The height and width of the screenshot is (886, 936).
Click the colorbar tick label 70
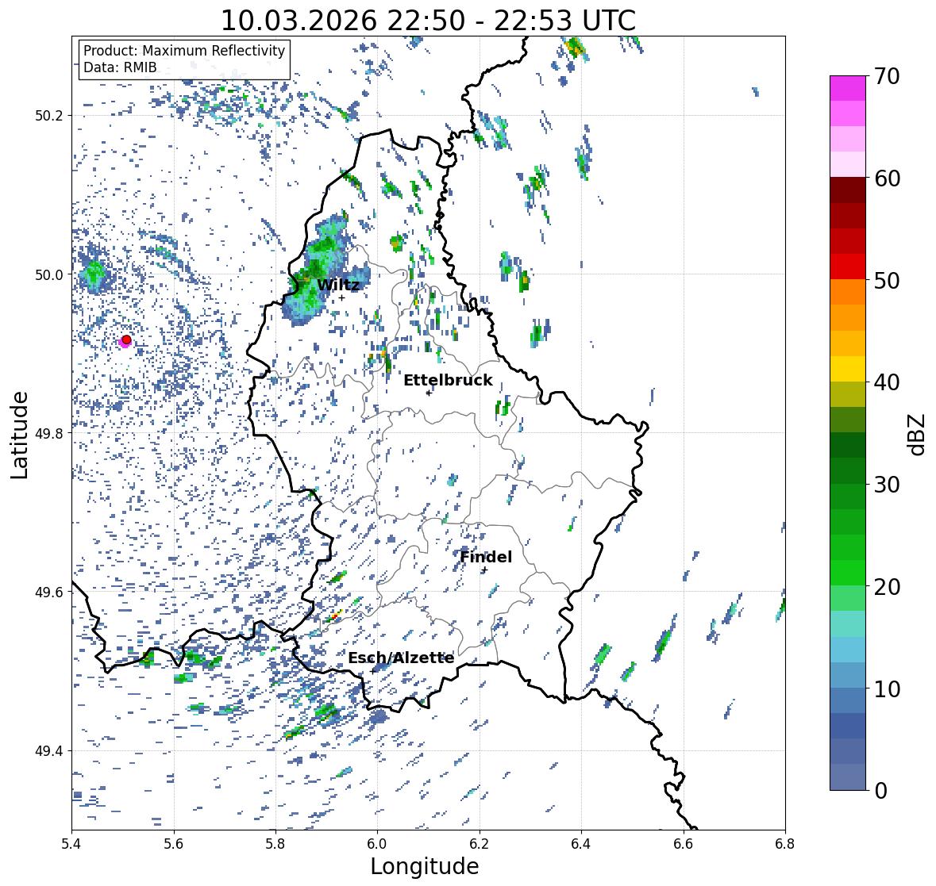[x=887, y=76]
